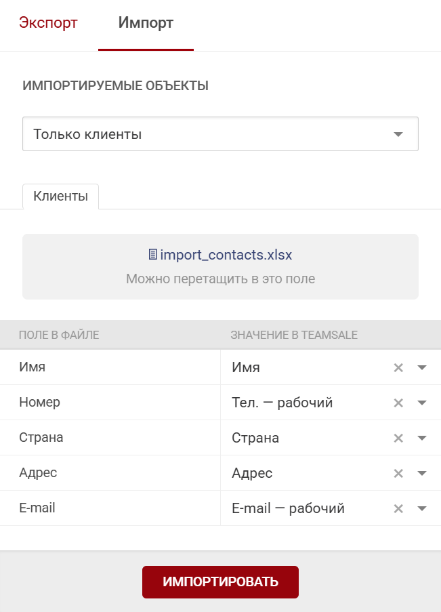The width and height of the screenshot is (441, 612).
Task: Click the Имя file field cell
Action: [110, 367]
